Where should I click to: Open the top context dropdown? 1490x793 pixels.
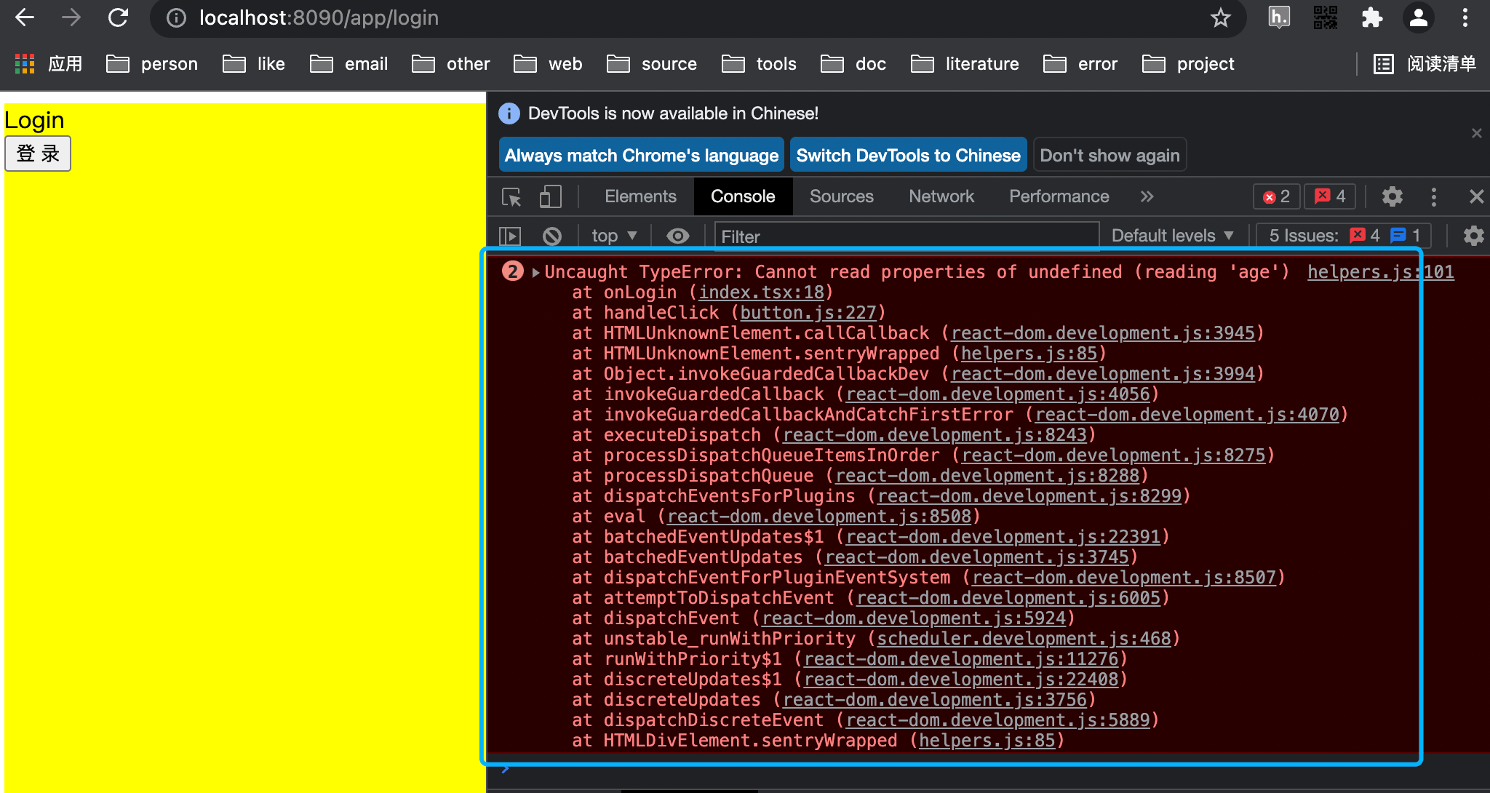tap(614, 236)
